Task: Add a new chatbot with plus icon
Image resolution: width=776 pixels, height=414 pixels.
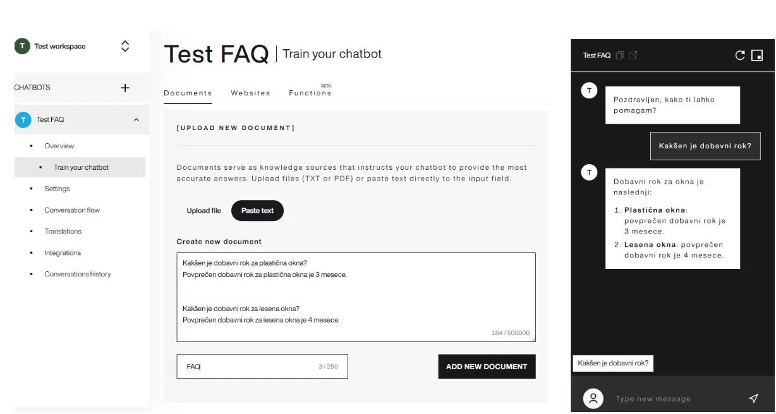Action: pos(125,88)
